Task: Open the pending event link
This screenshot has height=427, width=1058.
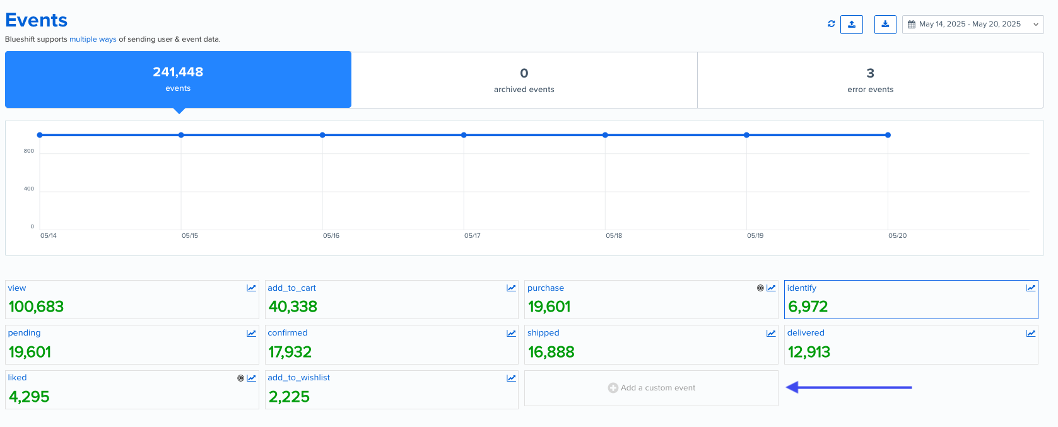Action: [24, 333]
